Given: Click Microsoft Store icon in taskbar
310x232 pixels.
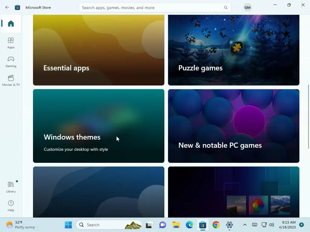Looking at the screenshot, I should (203, 225).
